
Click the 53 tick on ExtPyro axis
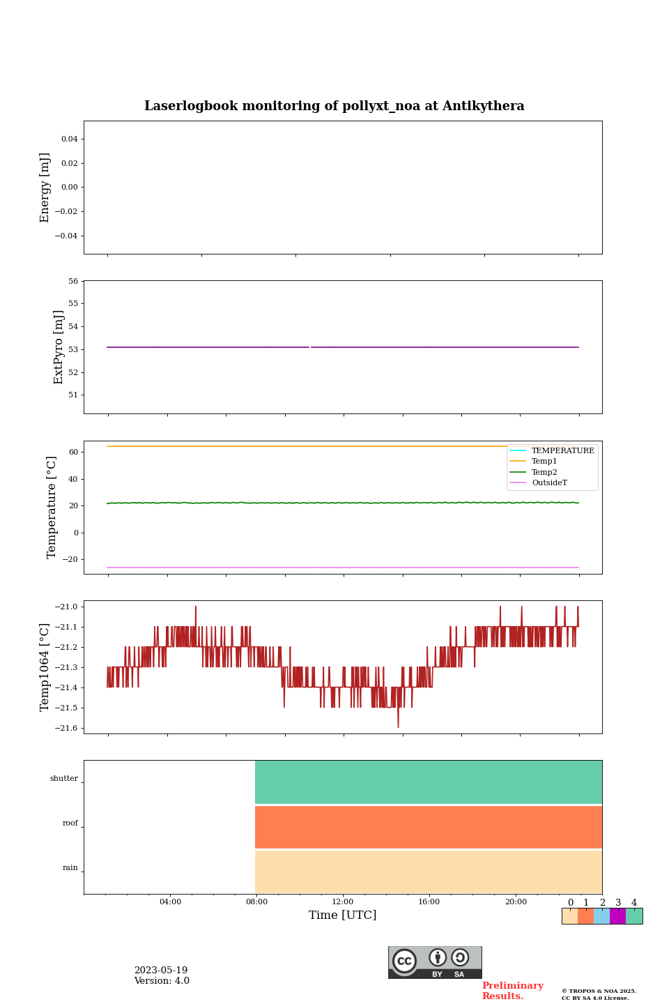(x=73, y=349)
